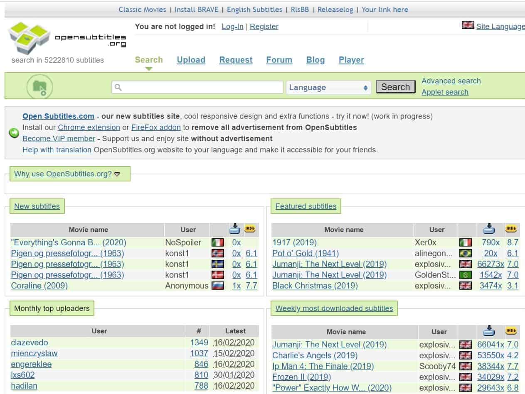The width and height of the screenshot is (525, 394).
Task: Expand the Why use OpenSubtitles.org section
Action: pyautogui.click(x=67, y=174)
